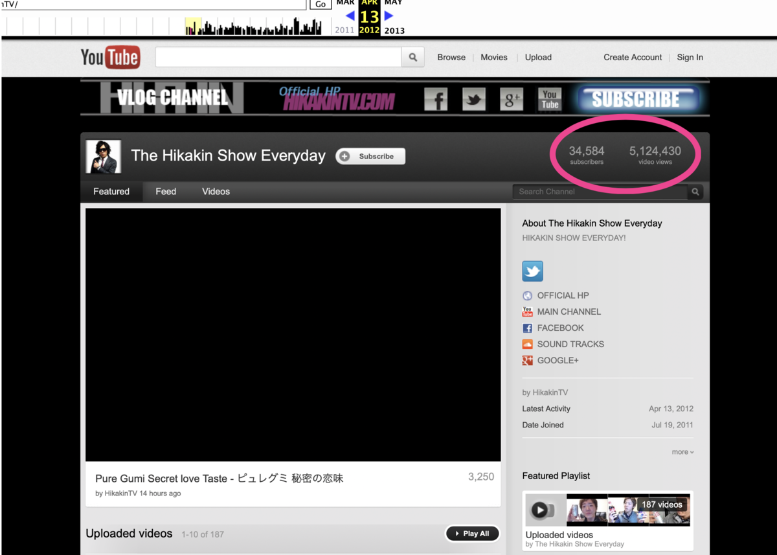Click HikakinTV uploader name under the video
This screenshot has height=555, width=777.
coord(121,493)
